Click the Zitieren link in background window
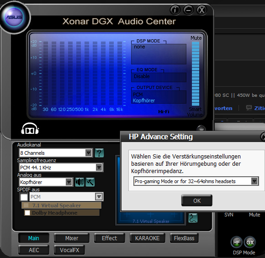 point(256,108)
